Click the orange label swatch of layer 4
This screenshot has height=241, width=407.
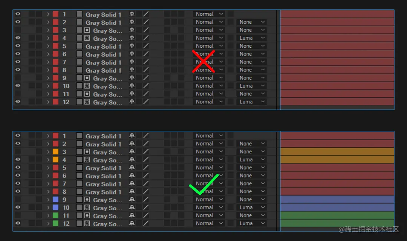55,160
